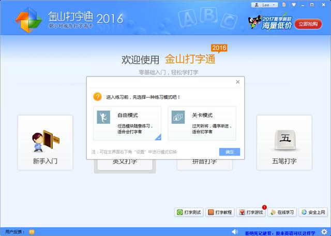The image size is (331, 236).
Task: Open 在线学习 online learning
Action: tap(282, 212)
